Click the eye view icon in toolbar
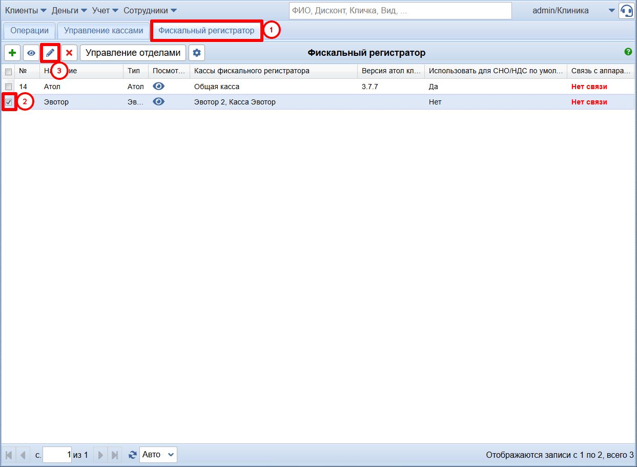This screenshot has width=637, height=467. click(31, 53)
